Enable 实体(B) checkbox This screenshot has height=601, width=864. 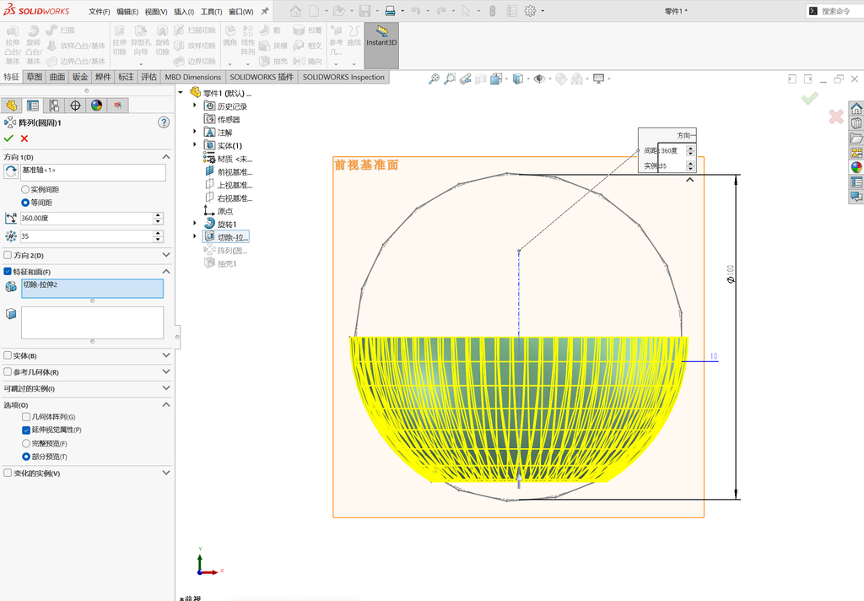[8, 355]
